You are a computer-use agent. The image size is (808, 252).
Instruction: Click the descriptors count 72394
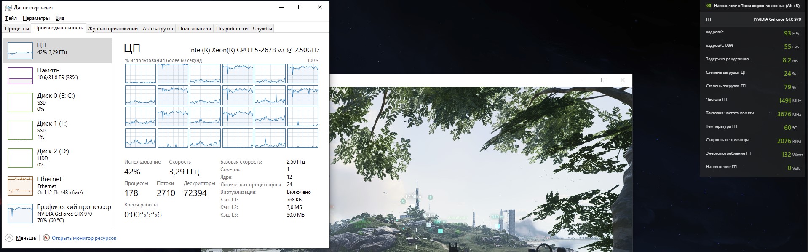[195, 193]
